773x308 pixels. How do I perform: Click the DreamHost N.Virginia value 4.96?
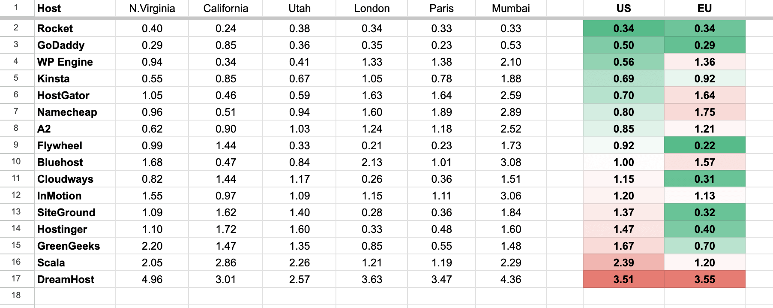tap(152, 279)
